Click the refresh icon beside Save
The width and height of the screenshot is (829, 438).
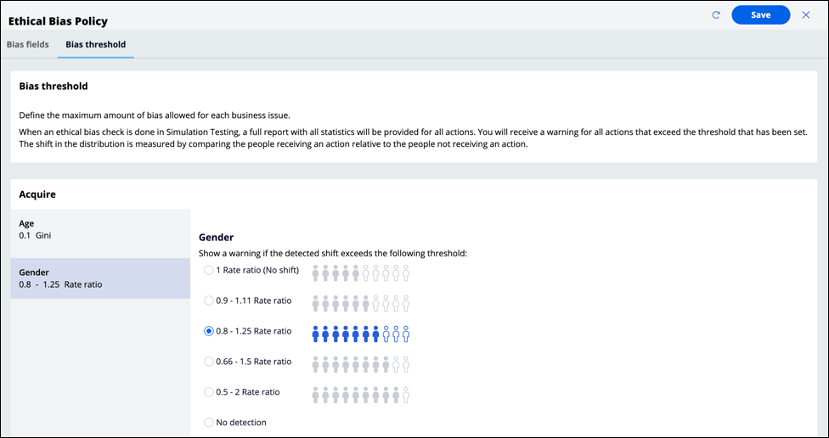[x=716, y=15]
